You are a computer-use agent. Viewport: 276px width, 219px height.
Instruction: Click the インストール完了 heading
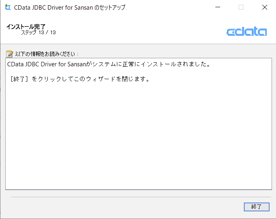point(26,27)
